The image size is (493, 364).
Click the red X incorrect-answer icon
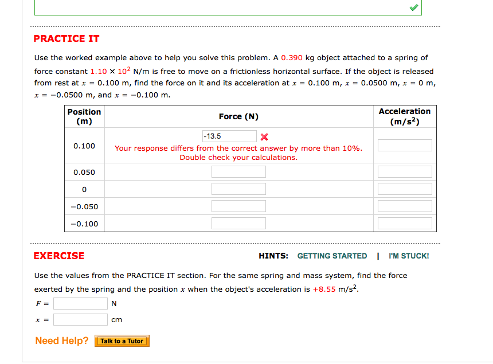pyautogui.click(x=264, y=135)
